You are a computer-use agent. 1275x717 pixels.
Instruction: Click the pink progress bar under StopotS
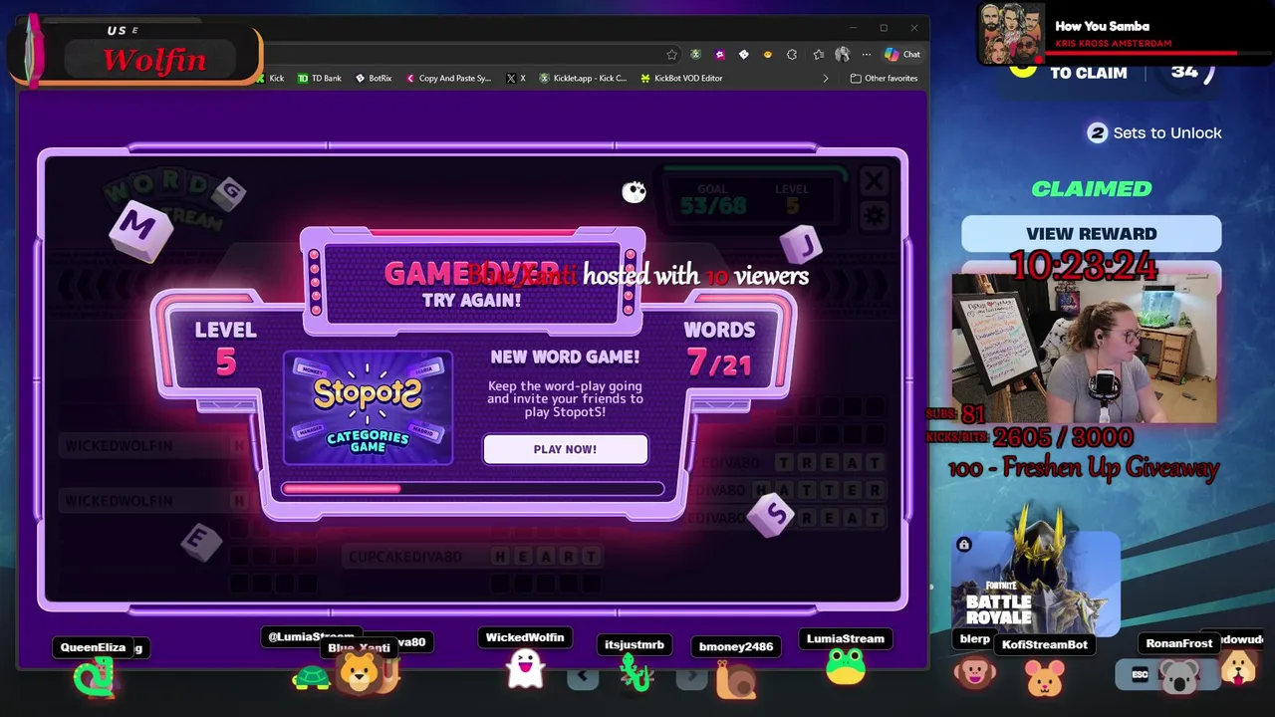click(472, 488)
